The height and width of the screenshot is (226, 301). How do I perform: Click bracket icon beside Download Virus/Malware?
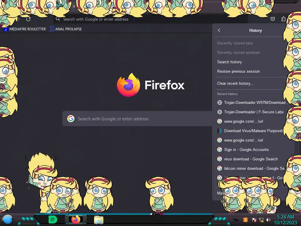(x=220, y=131)
